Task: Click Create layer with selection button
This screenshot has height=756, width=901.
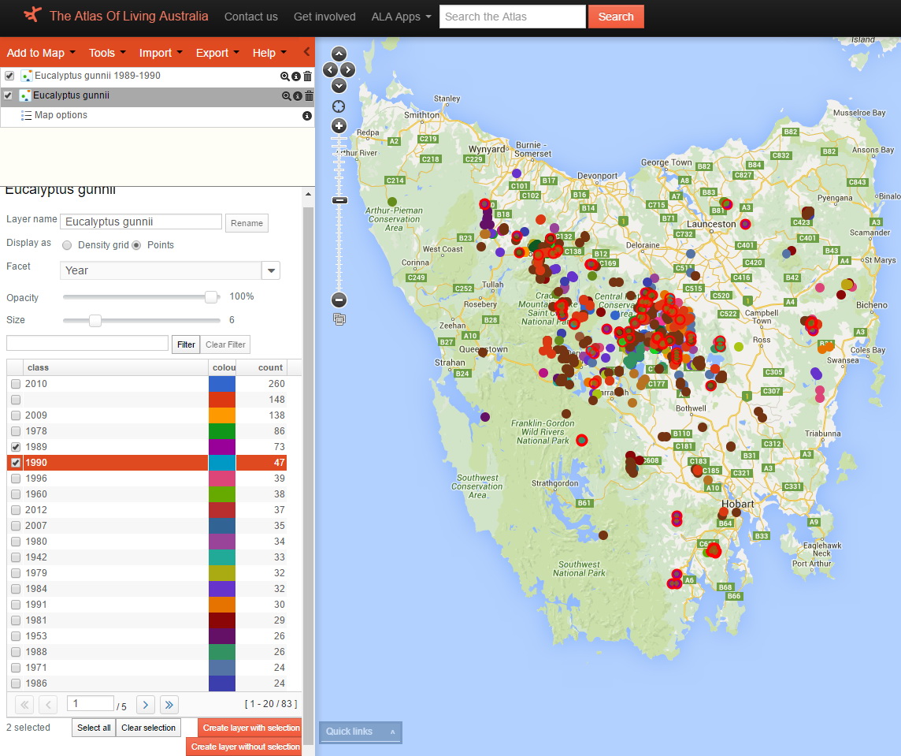Action: [x=250, y=728]
